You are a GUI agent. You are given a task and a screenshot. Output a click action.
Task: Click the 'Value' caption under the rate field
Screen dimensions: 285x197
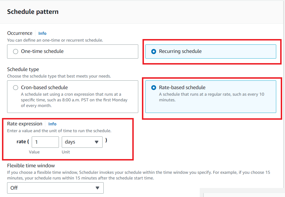[x=34, y=152]
